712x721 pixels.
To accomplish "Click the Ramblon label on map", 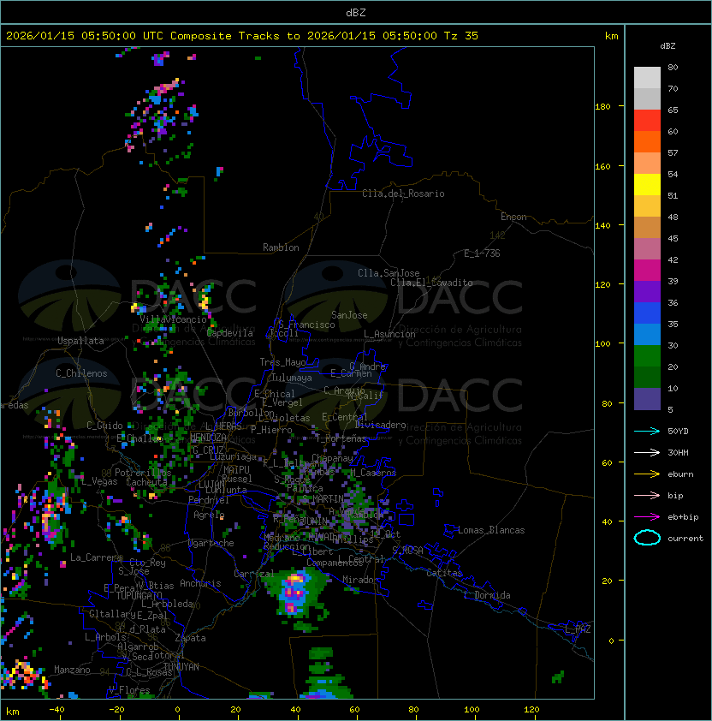I will [281, 247].
